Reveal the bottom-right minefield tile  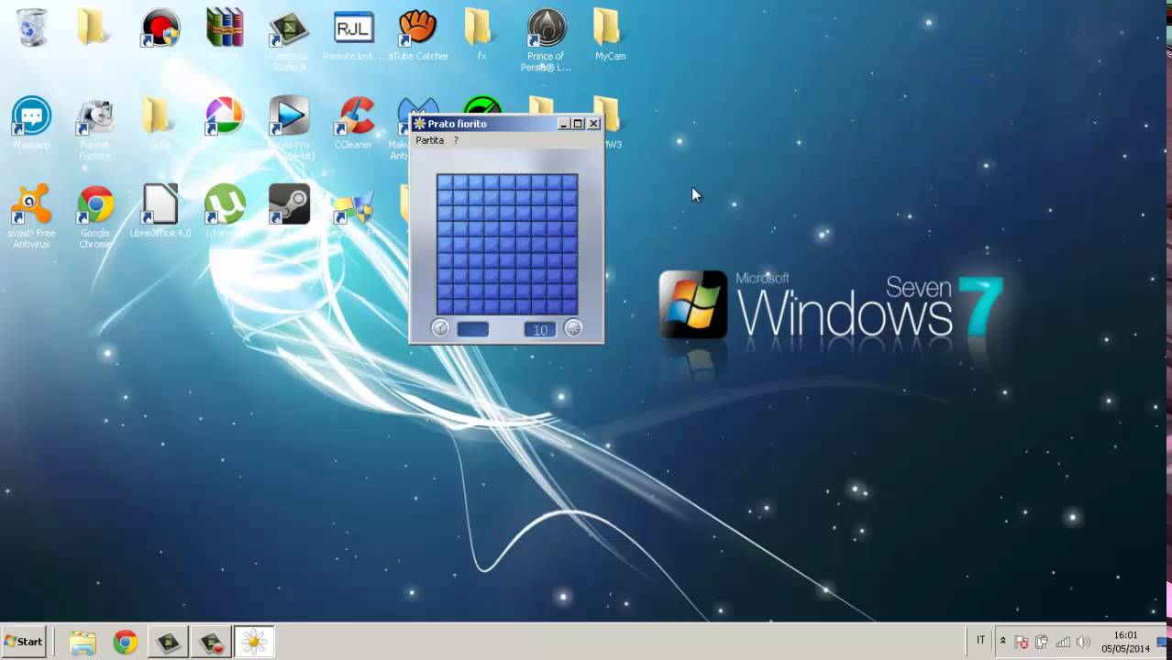click(569, 307)
